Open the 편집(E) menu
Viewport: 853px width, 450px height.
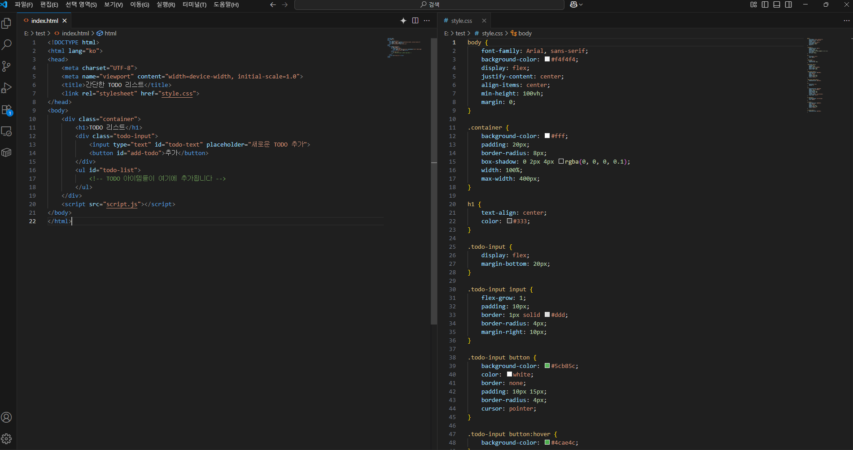tap(49, 4)
